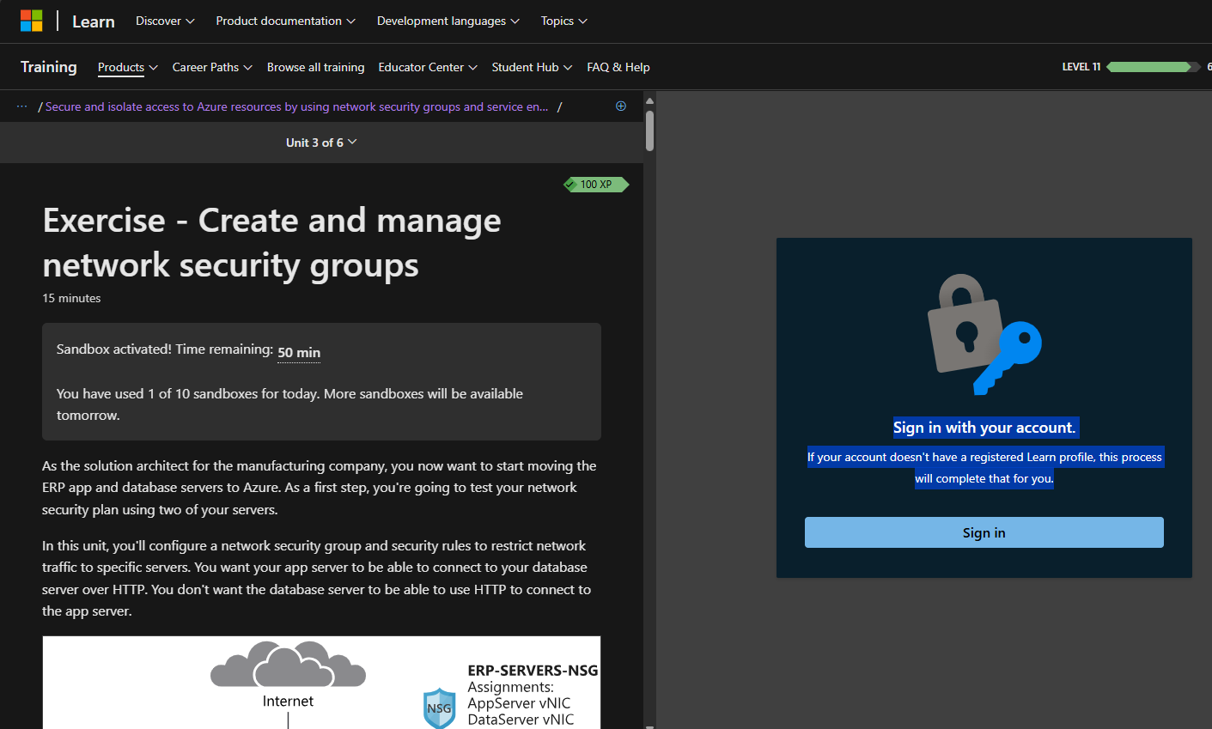Expand the Unit 3 of 6 selector
This screenshot has height=729, width=1212.
tap(321, 143)
